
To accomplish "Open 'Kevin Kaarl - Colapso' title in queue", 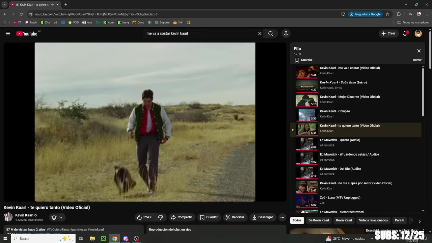I will tap(335, 111).
